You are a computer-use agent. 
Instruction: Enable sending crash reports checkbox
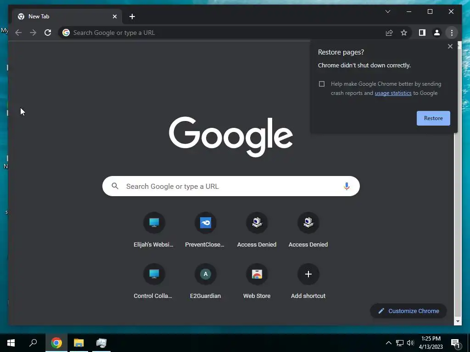pos(322,84)
